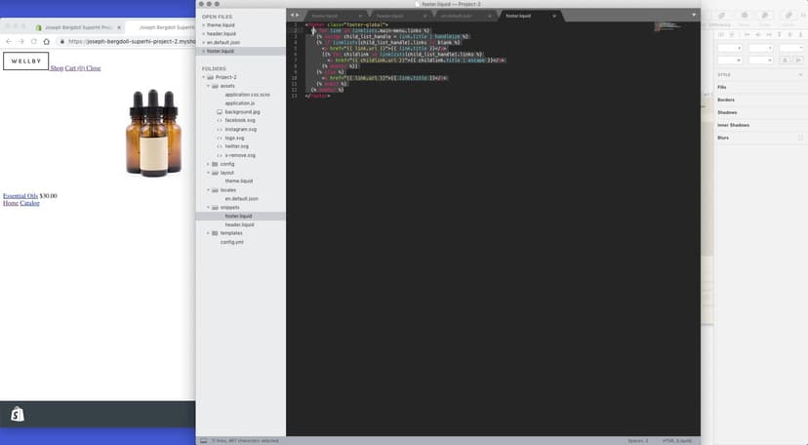Click the browser back arrow

click(8, 41)
